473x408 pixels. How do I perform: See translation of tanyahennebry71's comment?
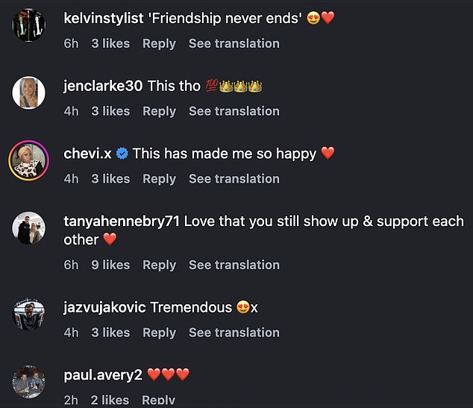pos(234,265)
